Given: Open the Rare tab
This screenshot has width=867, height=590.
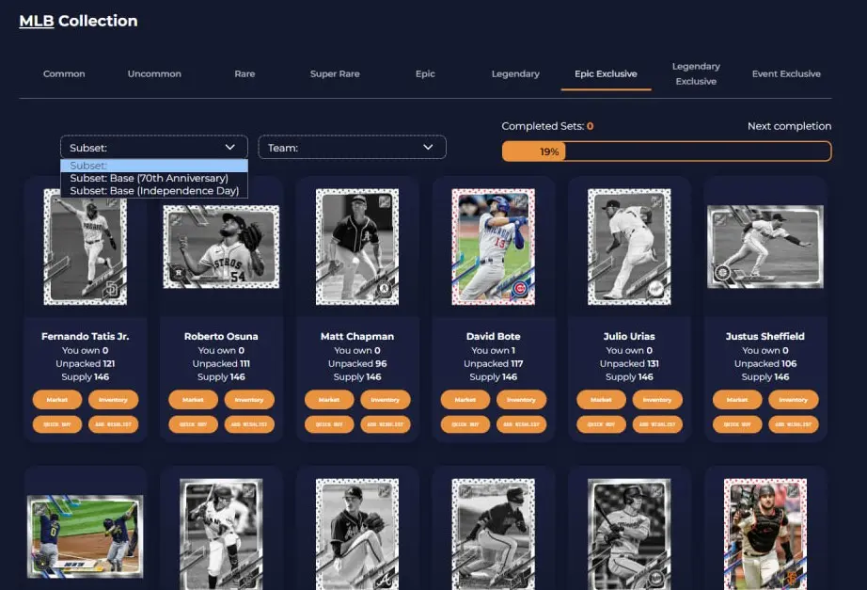Looking at the screenshot, I should [x=244, y=73].
